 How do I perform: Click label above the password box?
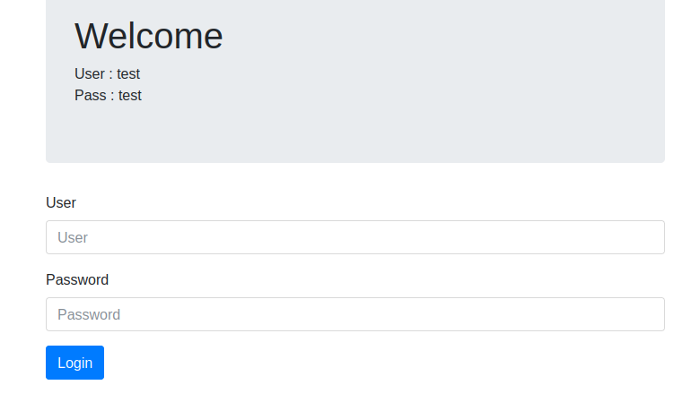coord(77,279)
